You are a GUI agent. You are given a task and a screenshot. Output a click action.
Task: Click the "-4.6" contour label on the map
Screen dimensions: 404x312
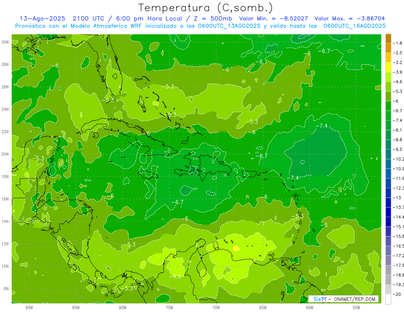[175, 276]
